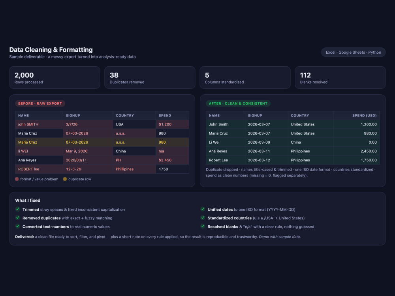Viewport: 395px width, 296px height.
Task: Select the 2,000 Rows processed card
Action: point(55,77)
